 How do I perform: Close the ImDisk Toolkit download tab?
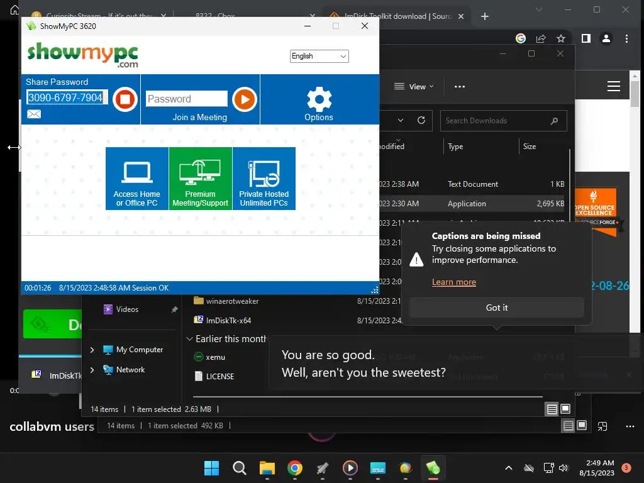pyautogui.click(x=461, y=16)
